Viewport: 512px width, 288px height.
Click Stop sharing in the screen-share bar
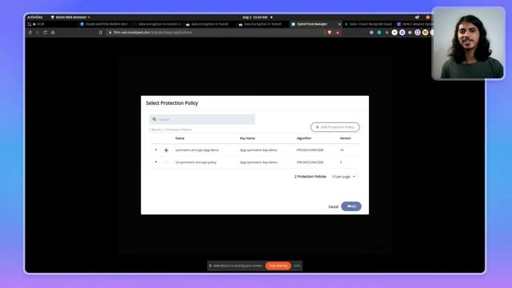tap(278, 266)
